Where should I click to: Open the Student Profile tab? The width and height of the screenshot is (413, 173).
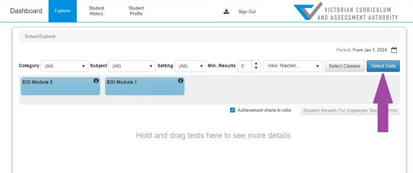point(136,11)
